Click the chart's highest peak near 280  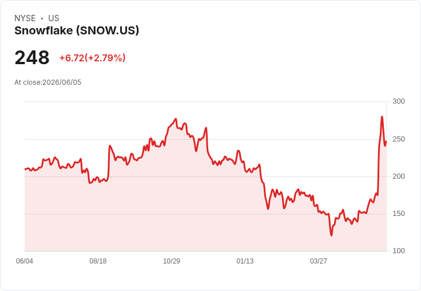pyautogui.click(x=382, y=117)
